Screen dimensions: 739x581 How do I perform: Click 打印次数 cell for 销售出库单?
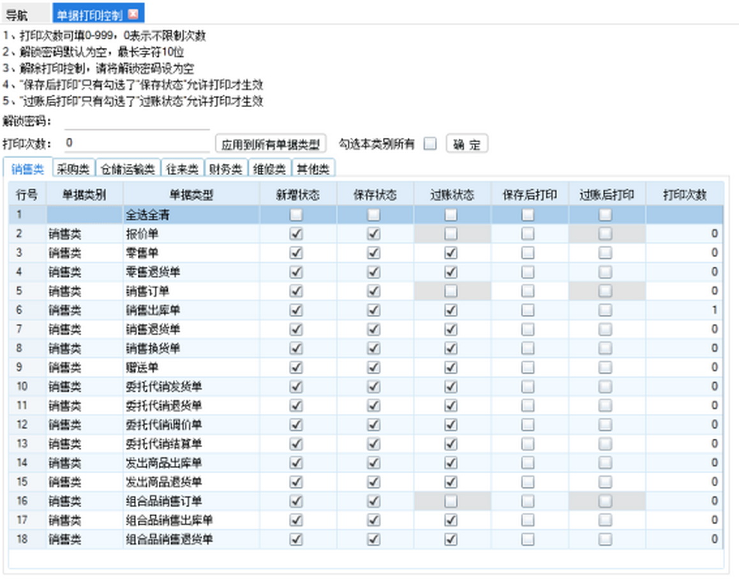pyautogui.click(x=683, y=310)
